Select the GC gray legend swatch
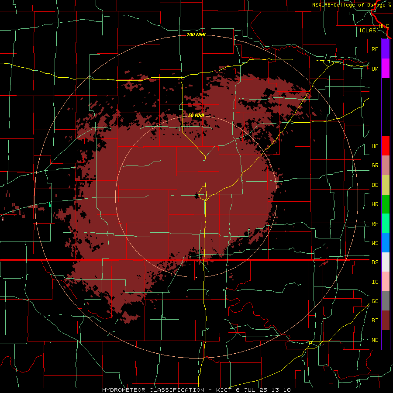Image resolution: width=393 pixels, height=393 pixels. 386,301
